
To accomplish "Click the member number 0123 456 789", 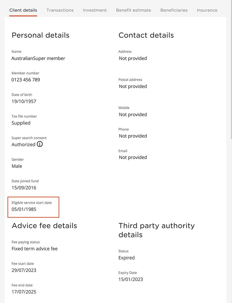I will click(x=26, y=80).
